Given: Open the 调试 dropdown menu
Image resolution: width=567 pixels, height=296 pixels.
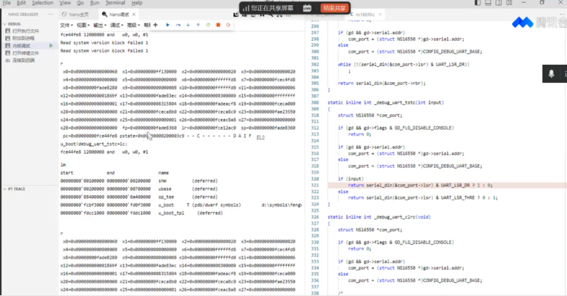Looking at the screenshot, I should (x=116, y=25).
